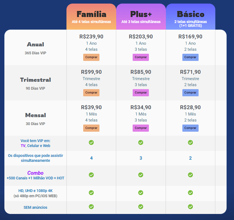Click Básico checkmark in SEM anúncios row
This screenshot has width=234, height=220.
point(190,207)
